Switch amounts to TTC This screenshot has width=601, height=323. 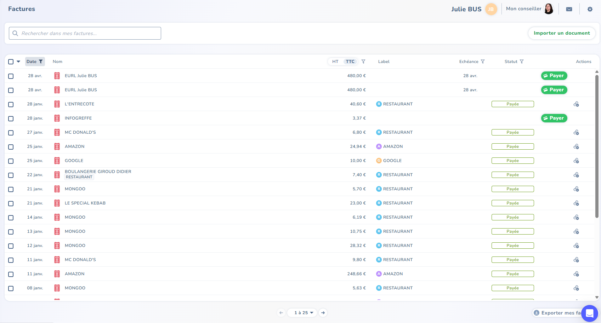(x=350, y=62)
